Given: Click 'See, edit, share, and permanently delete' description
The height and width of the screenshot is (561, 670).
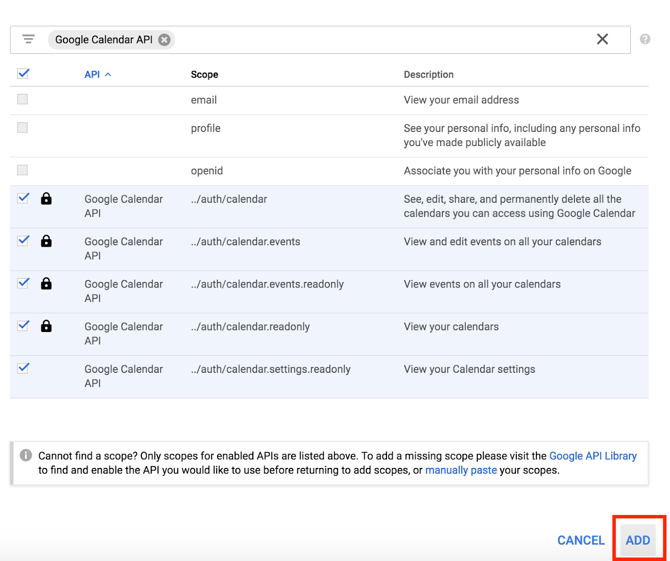Looking at the screenshot, I should pyautogui.click(x=519, y=206).
